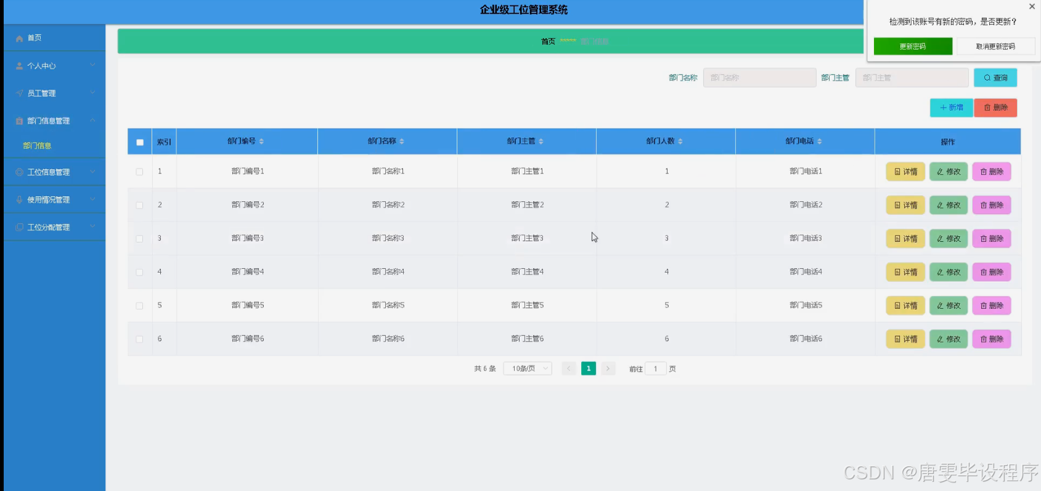This screenshot has height=491, width=1041.
Task: Click the icon beside 使用情况管理
Action: 19,200
